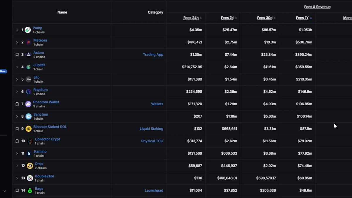Click the Jito logo icon
The height and width of the screenshot is (198, 352).
28,79
